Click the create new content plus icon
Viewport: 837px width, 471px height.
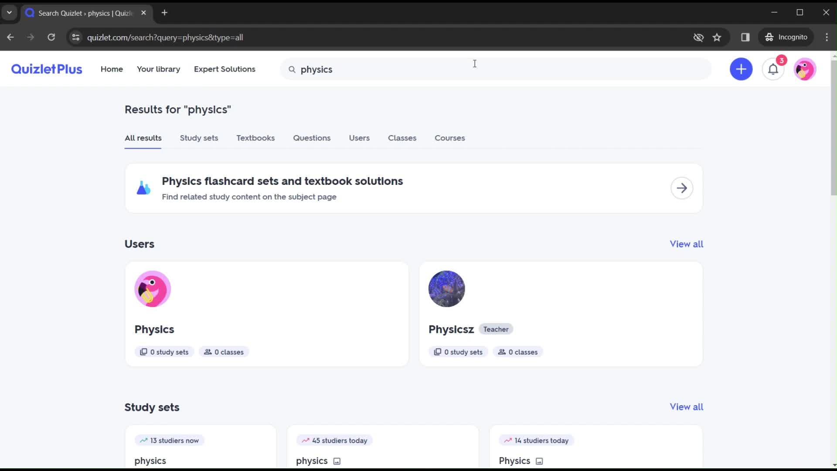[741, 69]
